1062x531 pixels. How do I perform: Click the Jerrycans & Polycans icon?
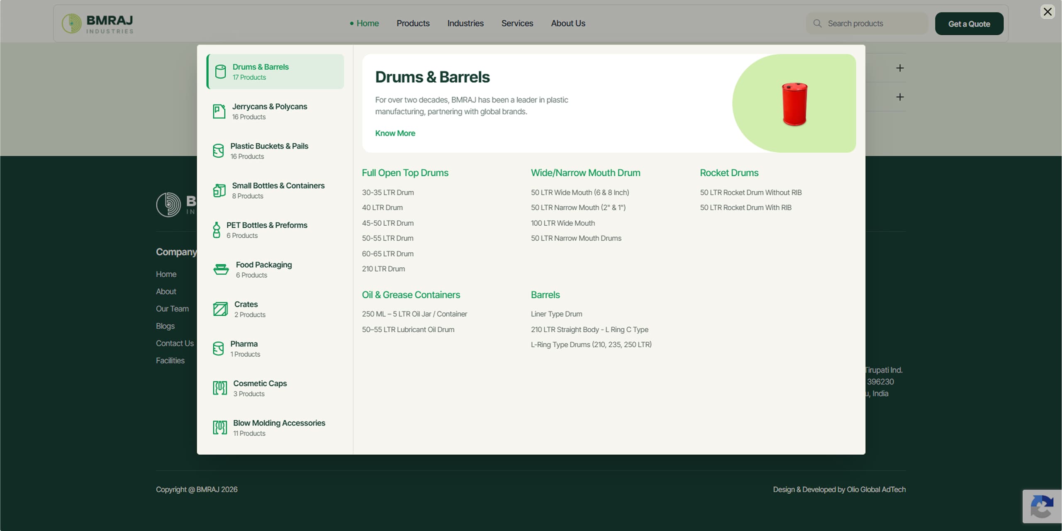pos(219,111)
